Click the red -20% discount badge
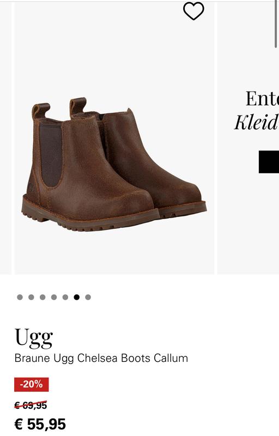This screenshot has height=436, width=279. [32, 385]
